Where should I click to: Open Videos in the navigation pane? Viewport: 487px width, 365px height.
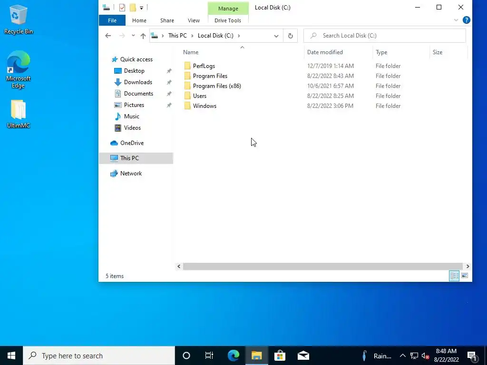132,127
